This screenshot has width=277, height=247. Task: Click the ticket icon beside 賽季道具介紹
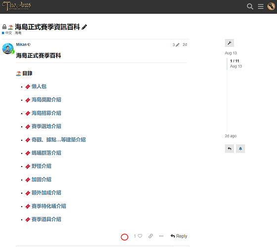pos(28,220)
